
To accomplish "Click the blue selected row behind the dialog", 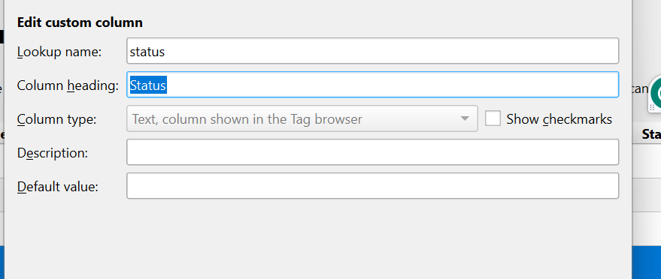I will (x=647, y=262).
